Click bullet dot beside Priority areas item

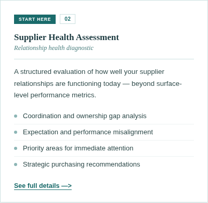[16, 148]
